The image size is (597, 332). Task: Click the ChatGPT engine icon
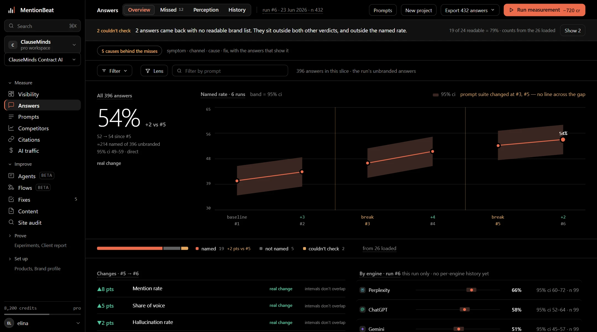pos(363,310)
